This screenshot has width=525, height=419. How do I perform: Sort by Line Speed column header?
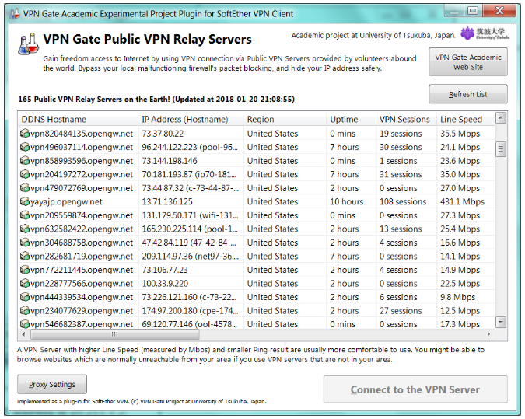pos(466,119)
